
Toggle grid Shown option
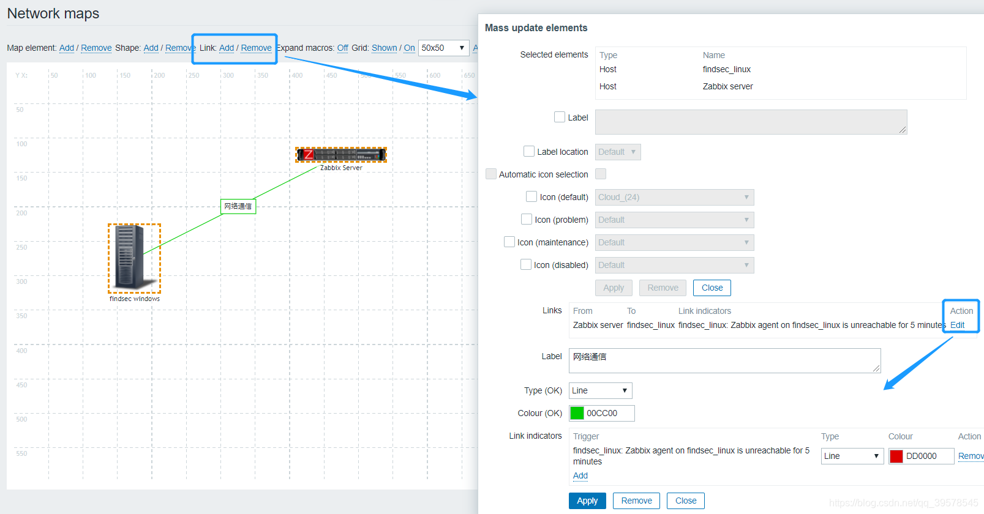[x=385, y=48]
